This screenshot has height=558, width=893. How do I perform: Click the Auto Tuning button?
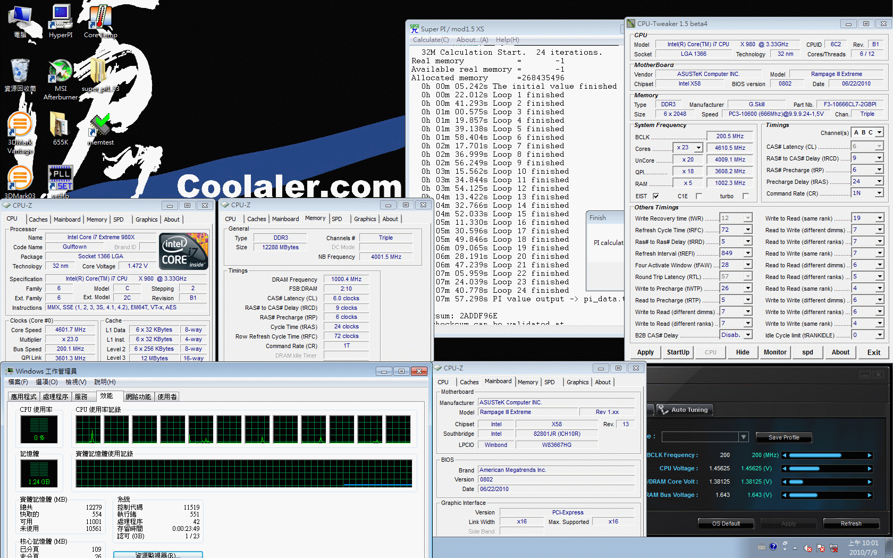pos(685,410)
